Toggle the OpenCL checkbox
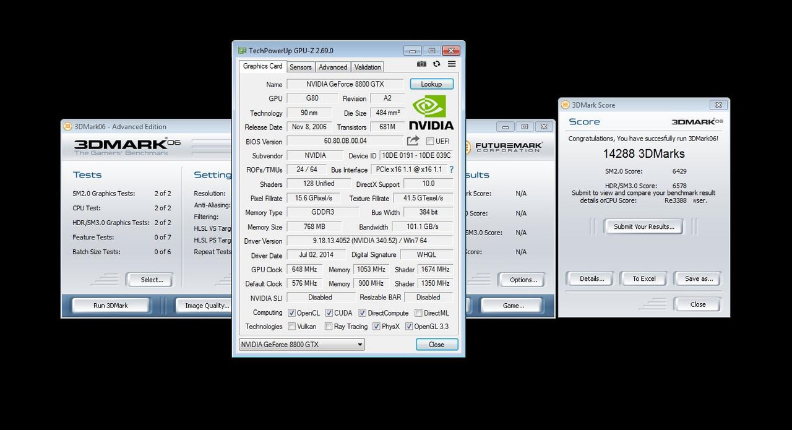The image size is (792, 430). pos(291,313)
